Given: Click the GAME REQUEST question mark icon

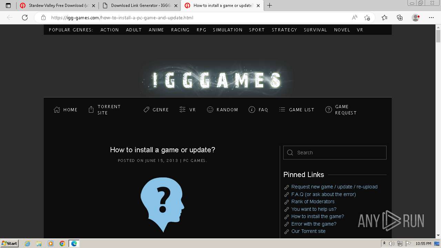Looking at the screenshot, I should [329, 110].
